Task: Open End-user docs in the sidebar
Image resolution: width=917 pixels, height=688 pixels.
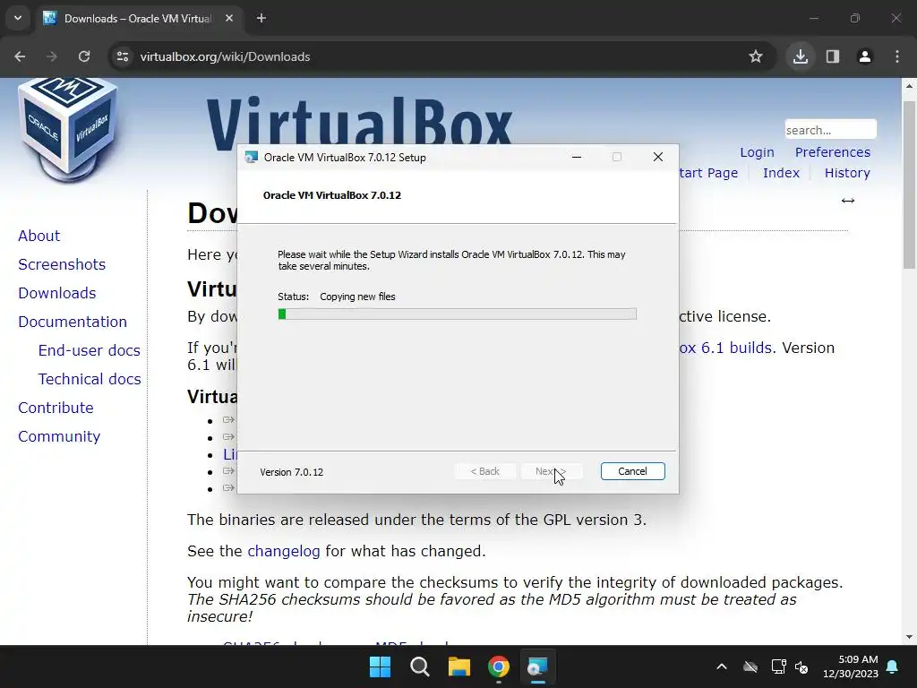Action: tap(89, 350)
